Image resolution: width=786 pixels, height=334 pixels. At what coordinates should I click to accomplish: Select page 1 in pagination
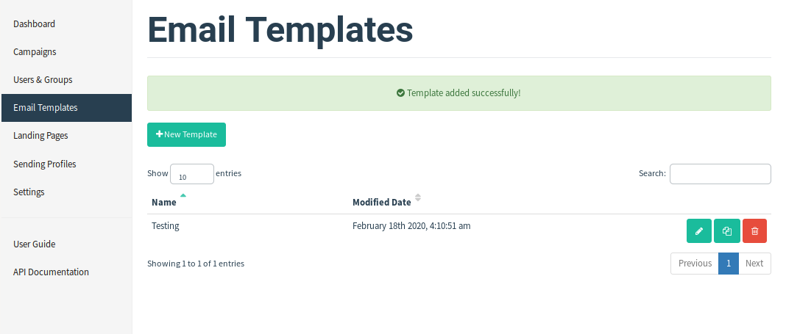[728, 264]
